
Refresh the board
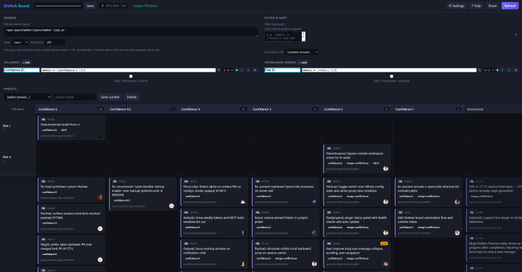[510, 6]
